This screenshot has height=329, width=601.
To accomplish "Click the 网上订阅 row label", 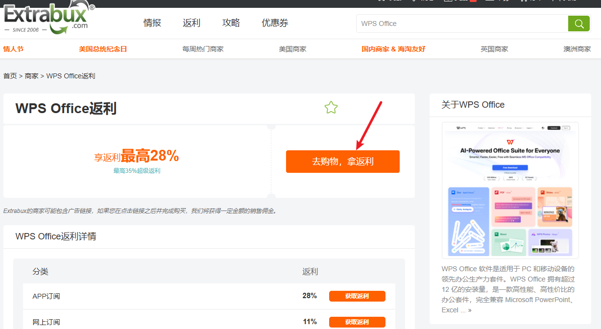I will 47,322.
